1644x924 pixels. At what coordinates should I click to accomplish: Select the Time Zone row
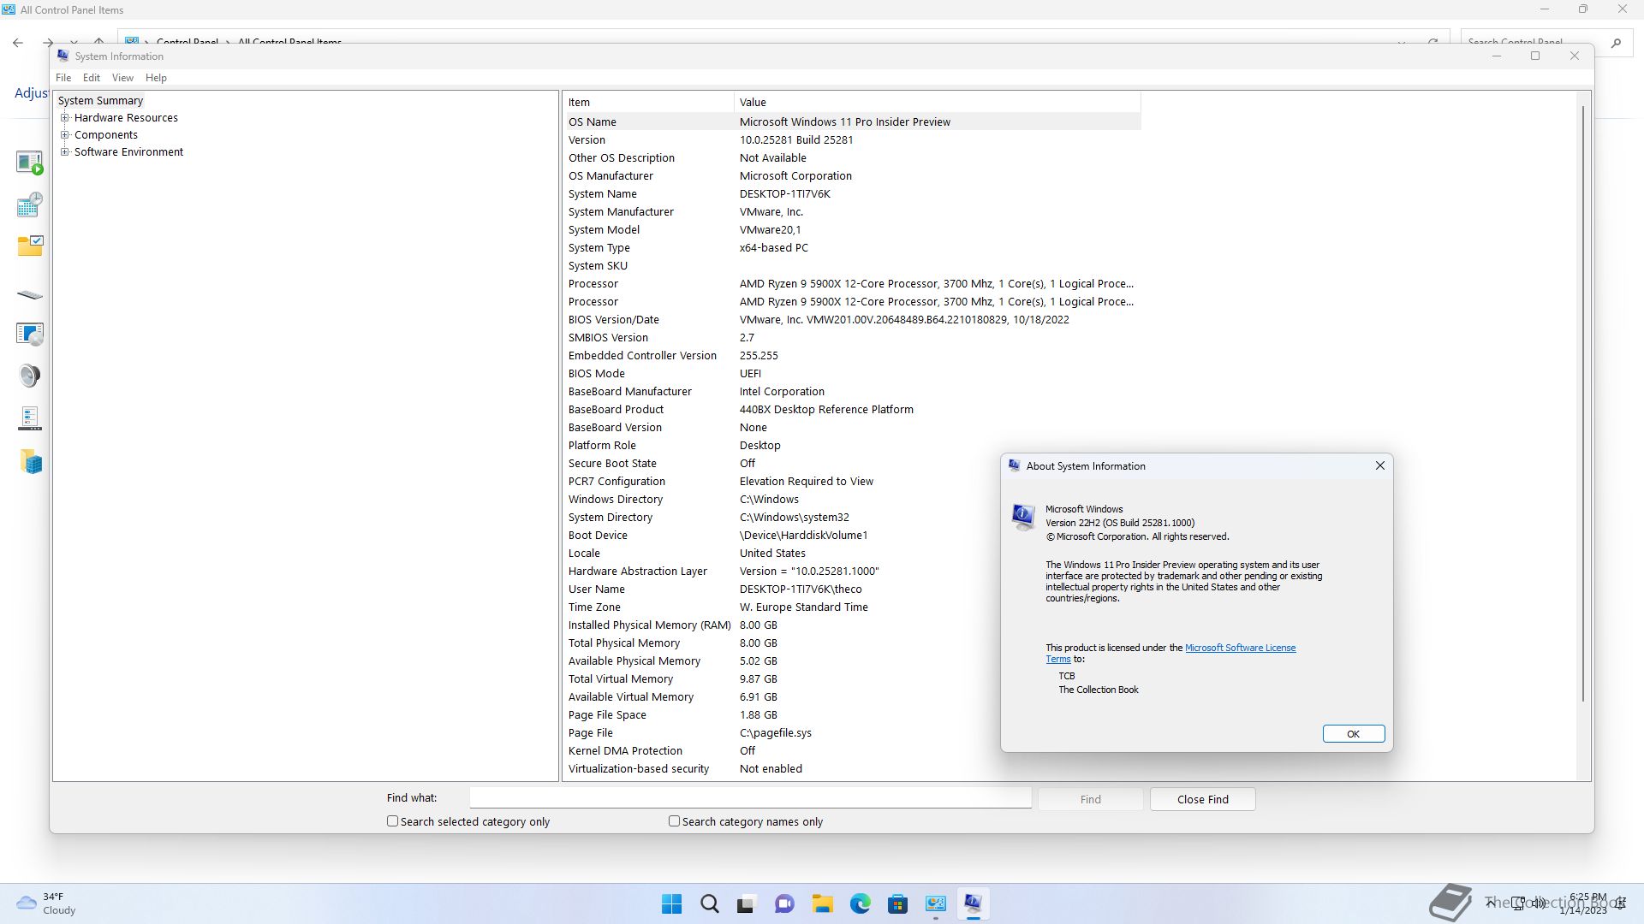(x=853, y=607)
